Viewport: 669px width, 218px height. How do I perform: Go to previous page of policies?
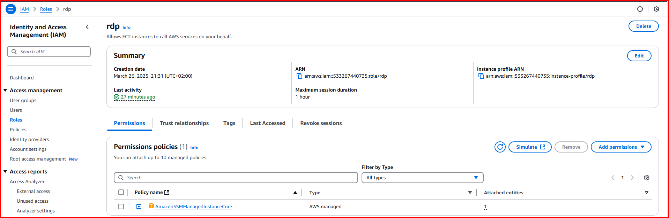(x=613, y=178)
